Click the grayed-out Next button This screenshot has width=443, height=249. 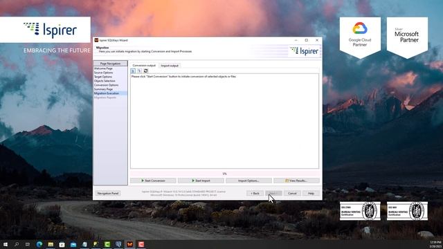tap(273, 194)
